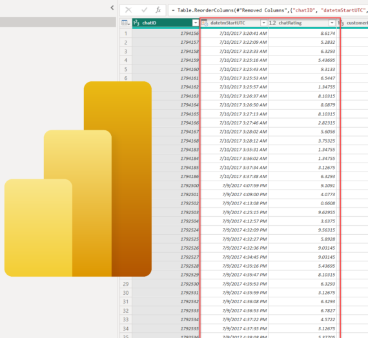The height and width of the screenshot is (338, 368).
Task: Click chatID cell 1794160
Action: [x=166, y=69]
